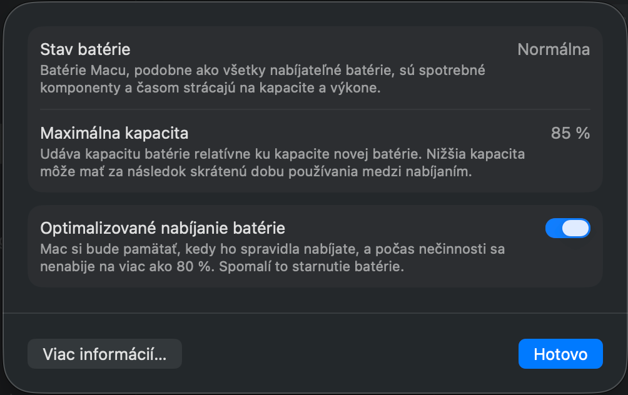628x395 pixels.
Task: Click the "Maximálna kapacita" heading
Action: 114,133
